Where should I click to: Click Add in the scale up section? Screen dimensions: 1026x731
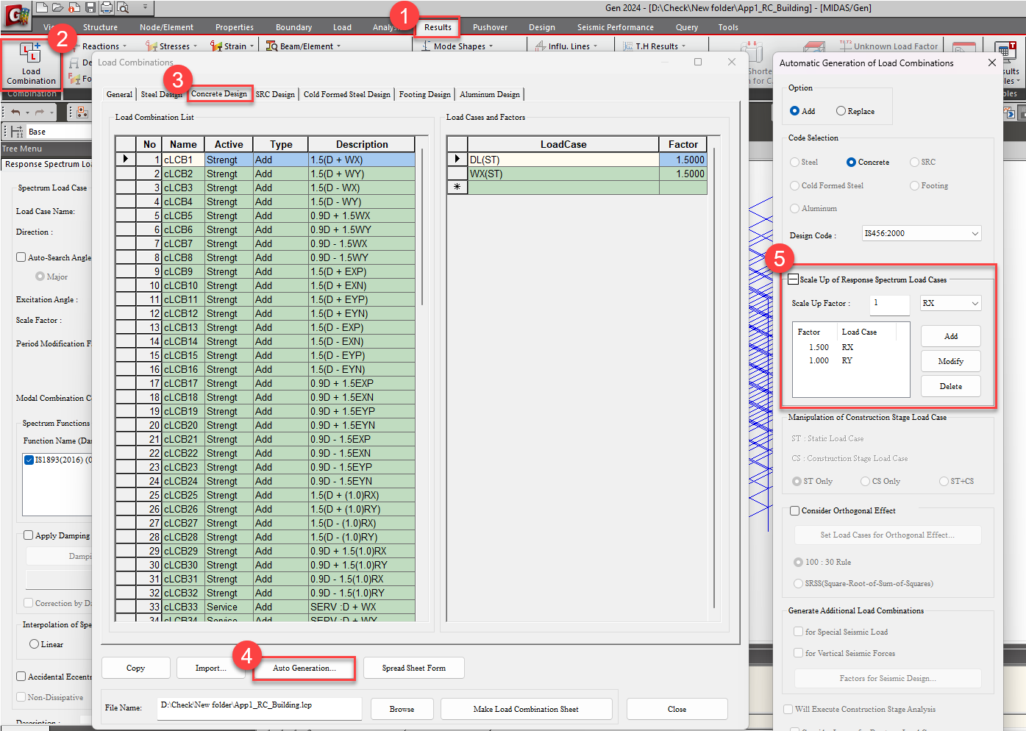click(x=951, y=336)
